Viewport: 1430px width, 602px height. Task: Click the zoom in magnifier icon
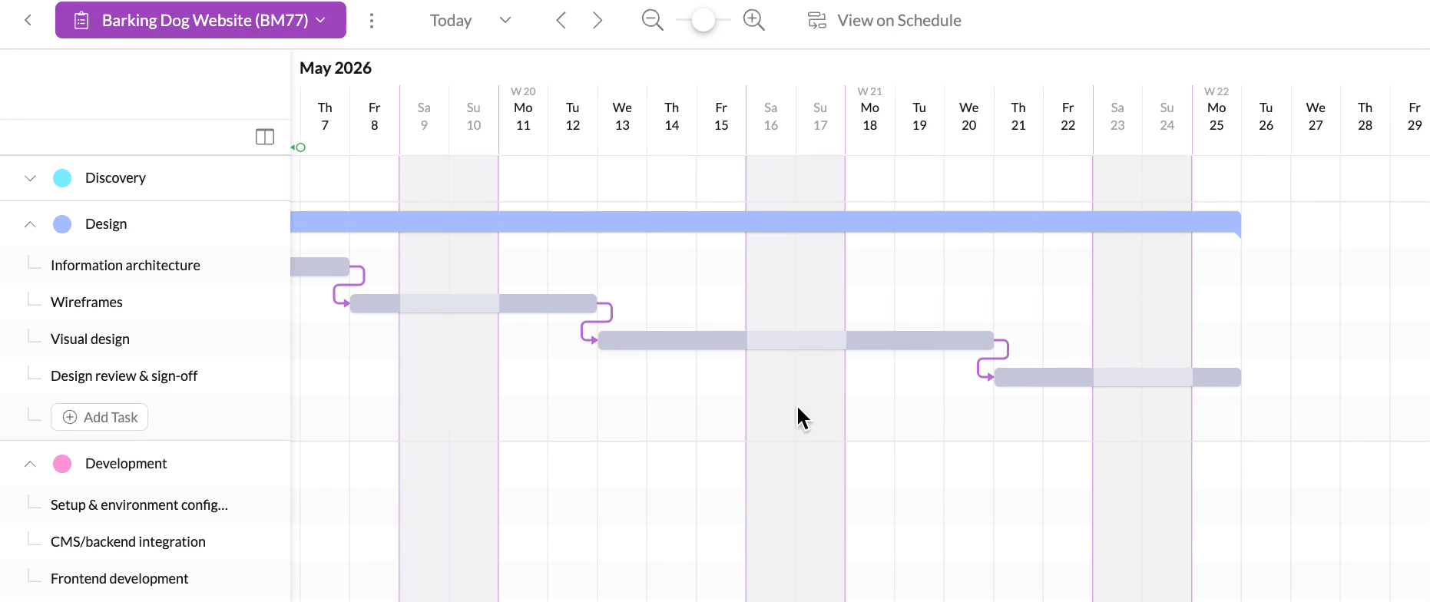[754, 21]
